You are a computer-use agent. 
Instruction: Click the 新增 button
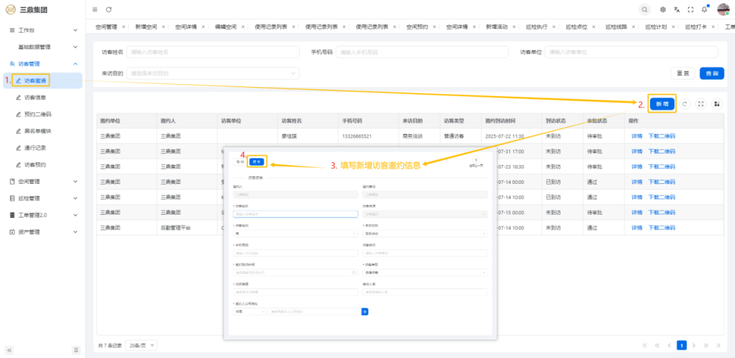tap(662, 104)
